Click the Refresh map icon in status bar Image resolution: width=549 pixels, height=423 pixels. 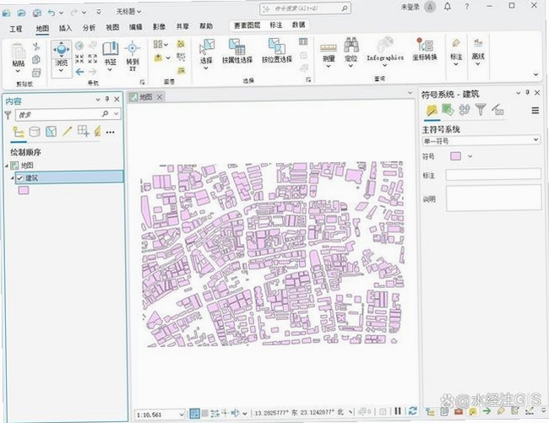(413, 410)
